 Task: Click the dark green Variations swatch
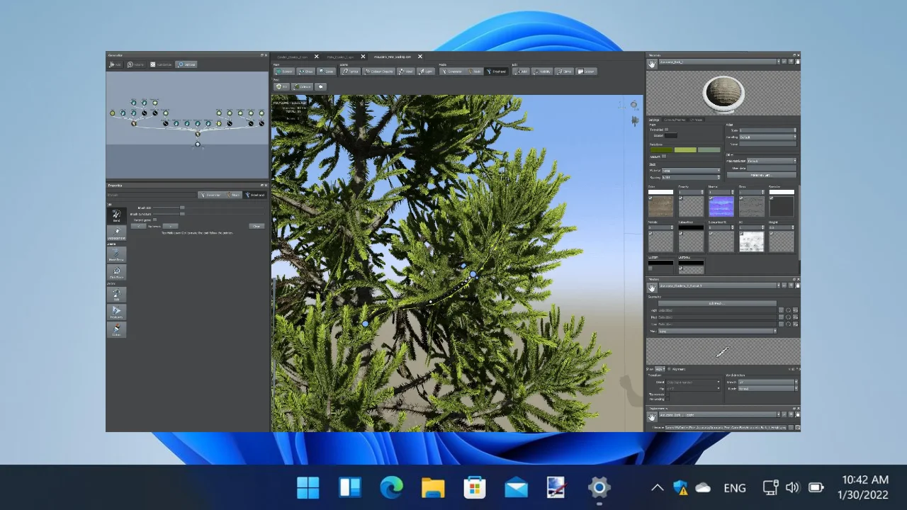[x=662, y=150]
